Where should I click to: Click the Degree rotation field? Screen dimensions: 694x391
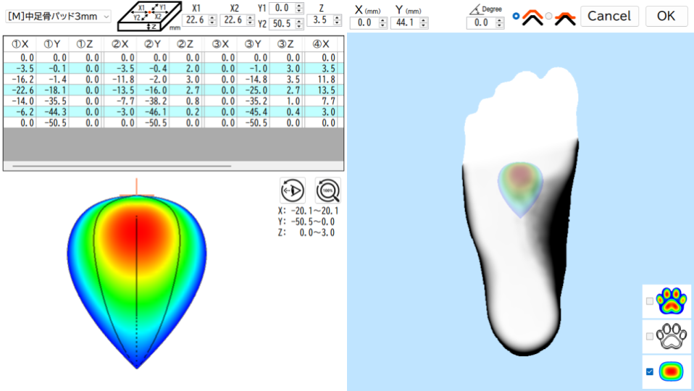481,22
